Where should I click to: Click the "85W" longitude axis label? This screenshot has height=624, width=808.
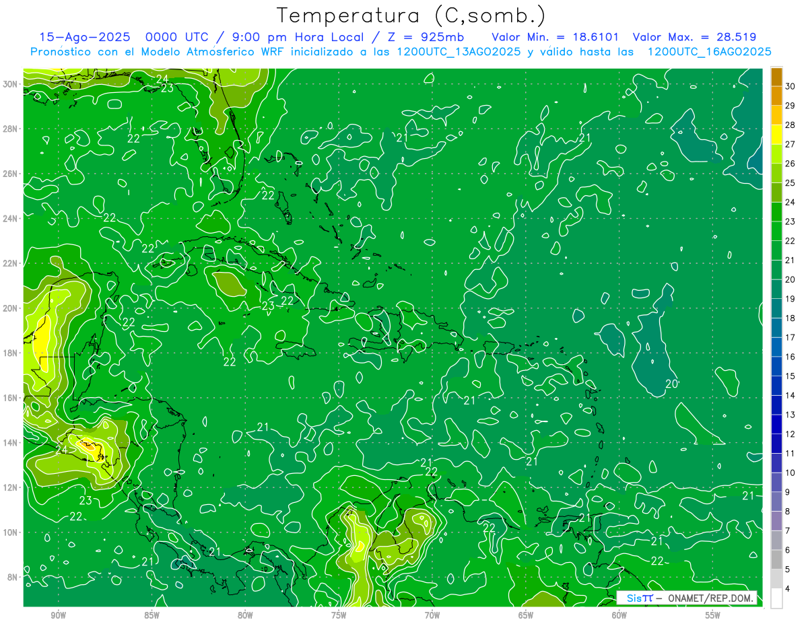tap(151, 615)
